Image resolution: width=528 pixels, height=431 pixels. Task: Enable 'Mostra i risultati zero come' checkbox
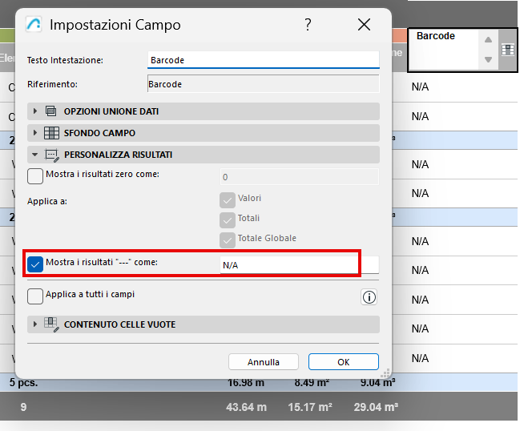pos(36,176)
